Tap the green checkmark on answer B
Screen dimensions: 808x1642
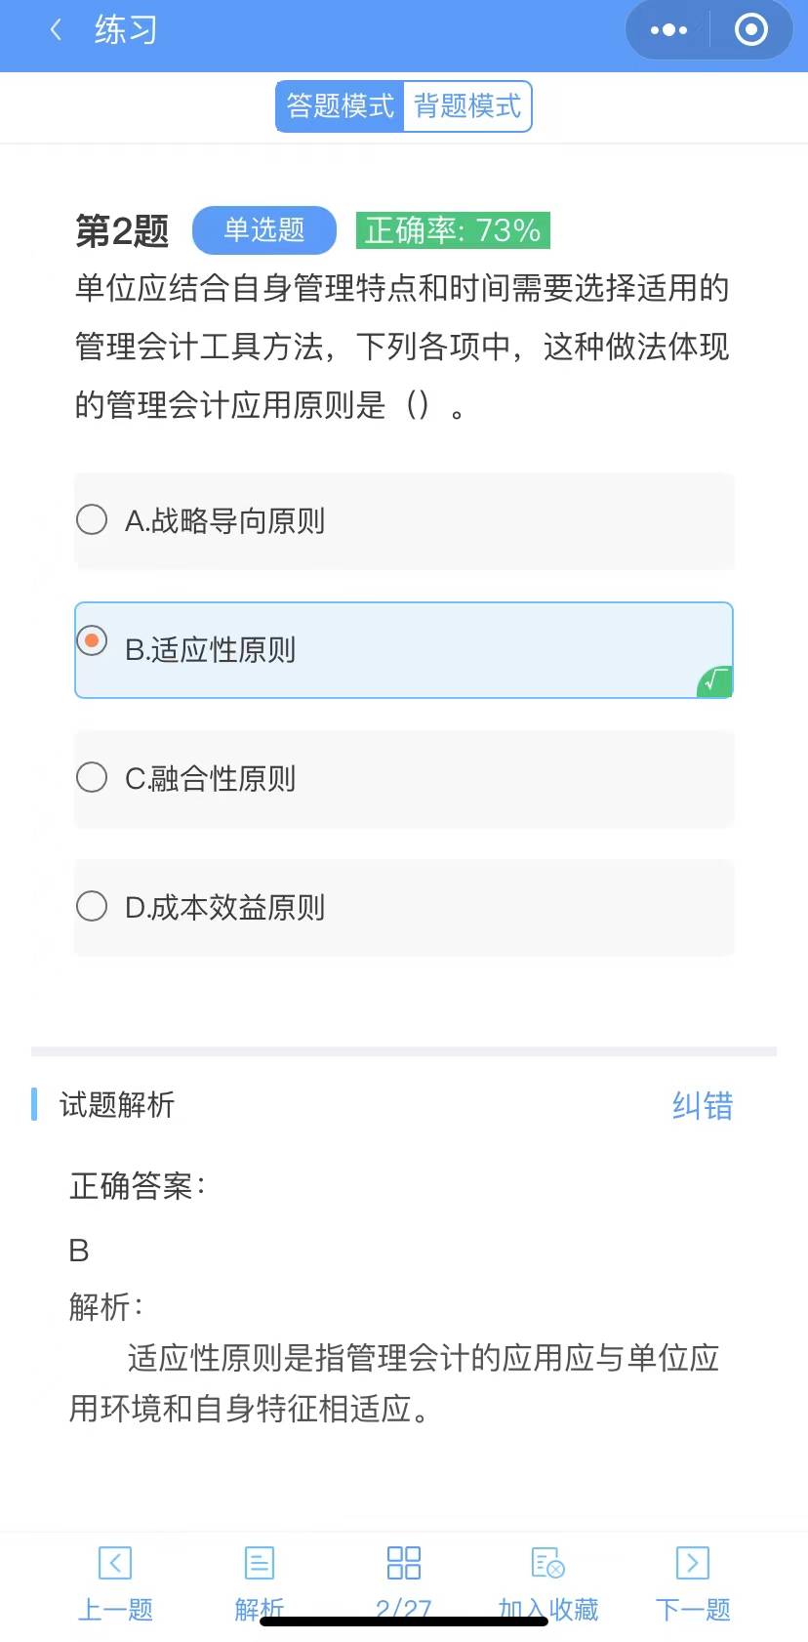tap(711, 683)
